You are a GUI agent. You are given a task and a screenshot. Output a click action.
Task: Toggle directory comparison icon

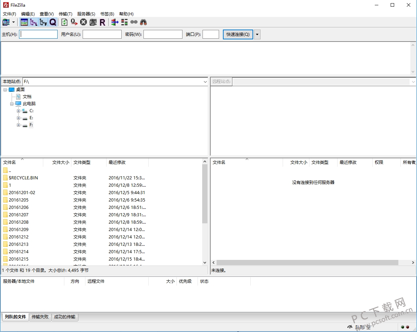pos(124,23)
